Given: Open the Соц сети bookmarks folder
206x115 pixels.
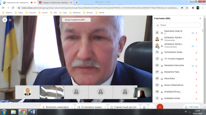Looking at the screenshot, I should (31, 13).
